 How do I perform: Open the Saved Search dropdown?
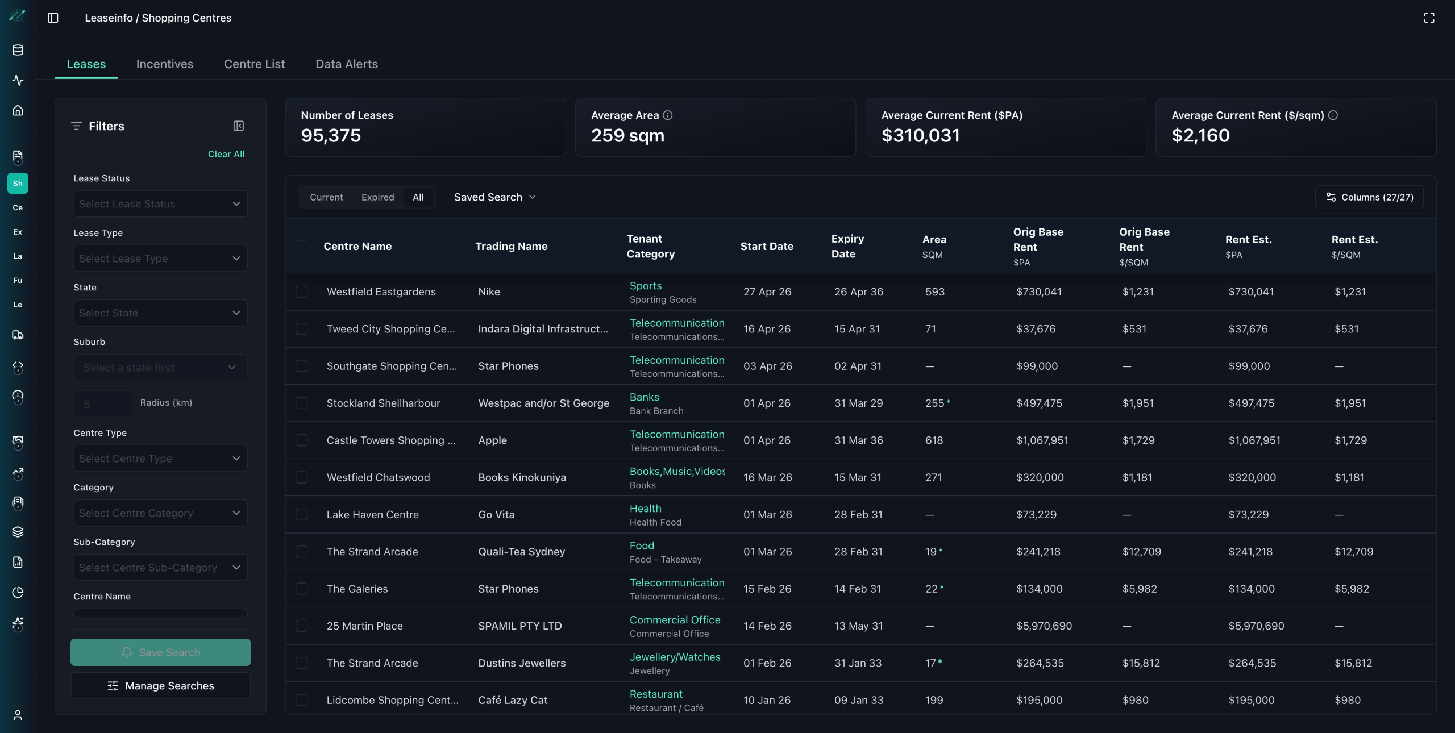[494, 197]
